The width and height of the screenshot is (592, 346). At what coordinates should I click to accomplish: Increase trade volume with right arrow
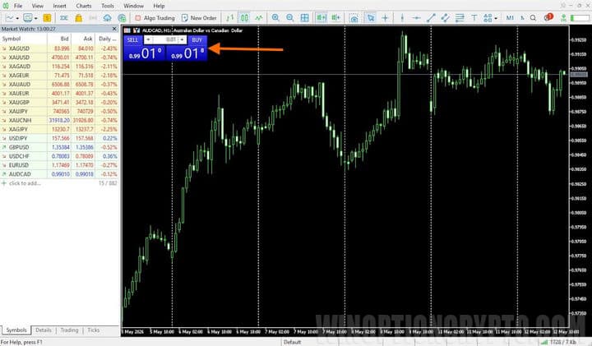point(183,39)
